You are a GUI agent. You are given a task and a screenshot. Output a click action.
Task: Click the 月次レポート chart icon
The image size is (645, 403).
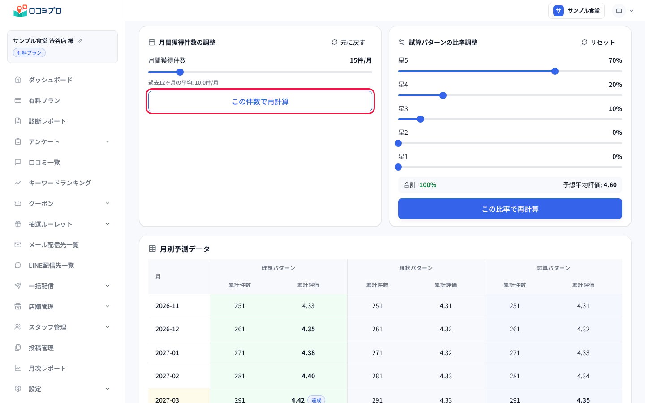point(18,368)
